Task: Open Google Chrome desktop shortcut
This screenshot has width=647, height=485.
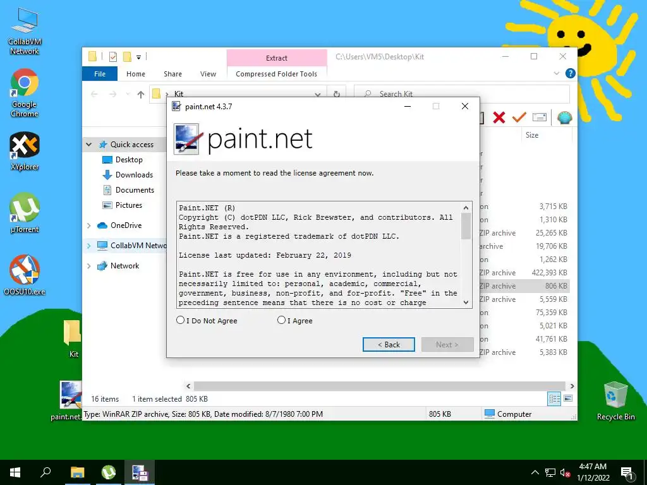Action: [25, 93]
